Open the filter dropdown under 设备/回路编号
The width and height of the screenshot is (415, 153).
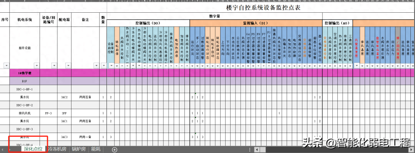(x=54, y=65)
